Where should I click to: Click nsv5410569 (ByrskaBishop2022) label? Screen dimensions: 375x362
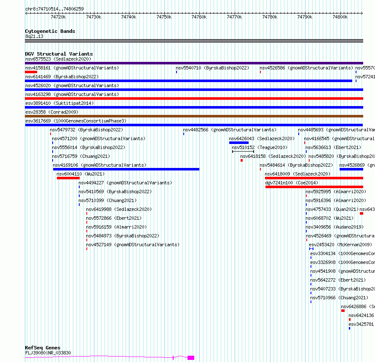tap(115, 192)
